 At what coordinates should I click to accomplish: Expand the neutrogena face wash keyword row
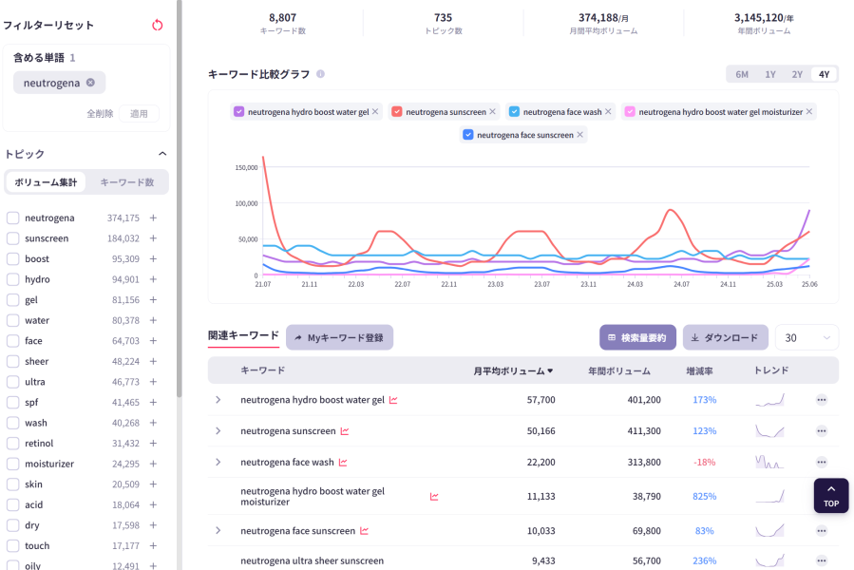(x=218, y=462)
